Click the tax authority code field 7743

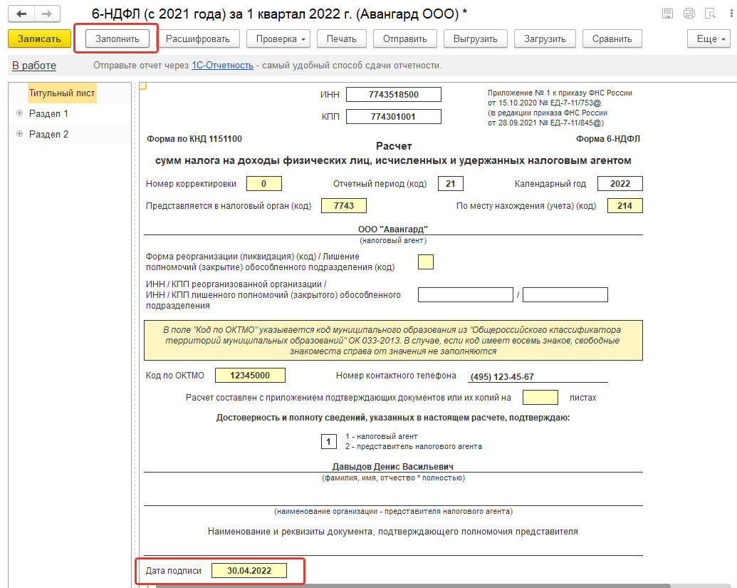tap(344, 205)
